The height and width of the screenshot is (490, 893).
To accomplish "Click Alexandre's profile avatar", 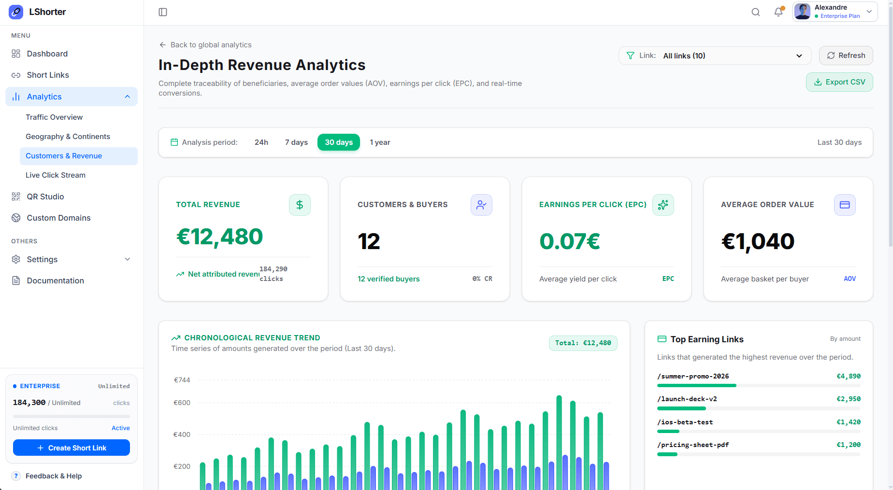I will 803,12.
